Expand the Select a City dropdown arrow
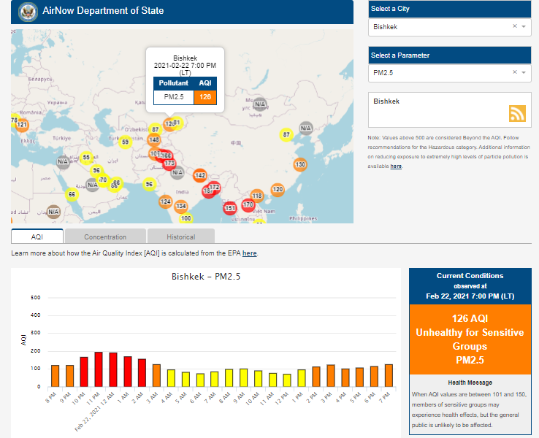 point(524,27)
